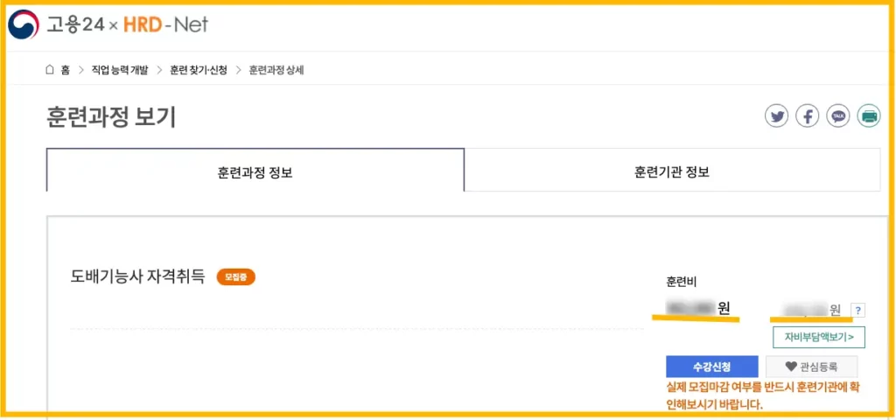Go to 홈 breadcrumb link
The height and width of the screenshot is (420, 896).
pyautogui.click(x=65, y=70)
